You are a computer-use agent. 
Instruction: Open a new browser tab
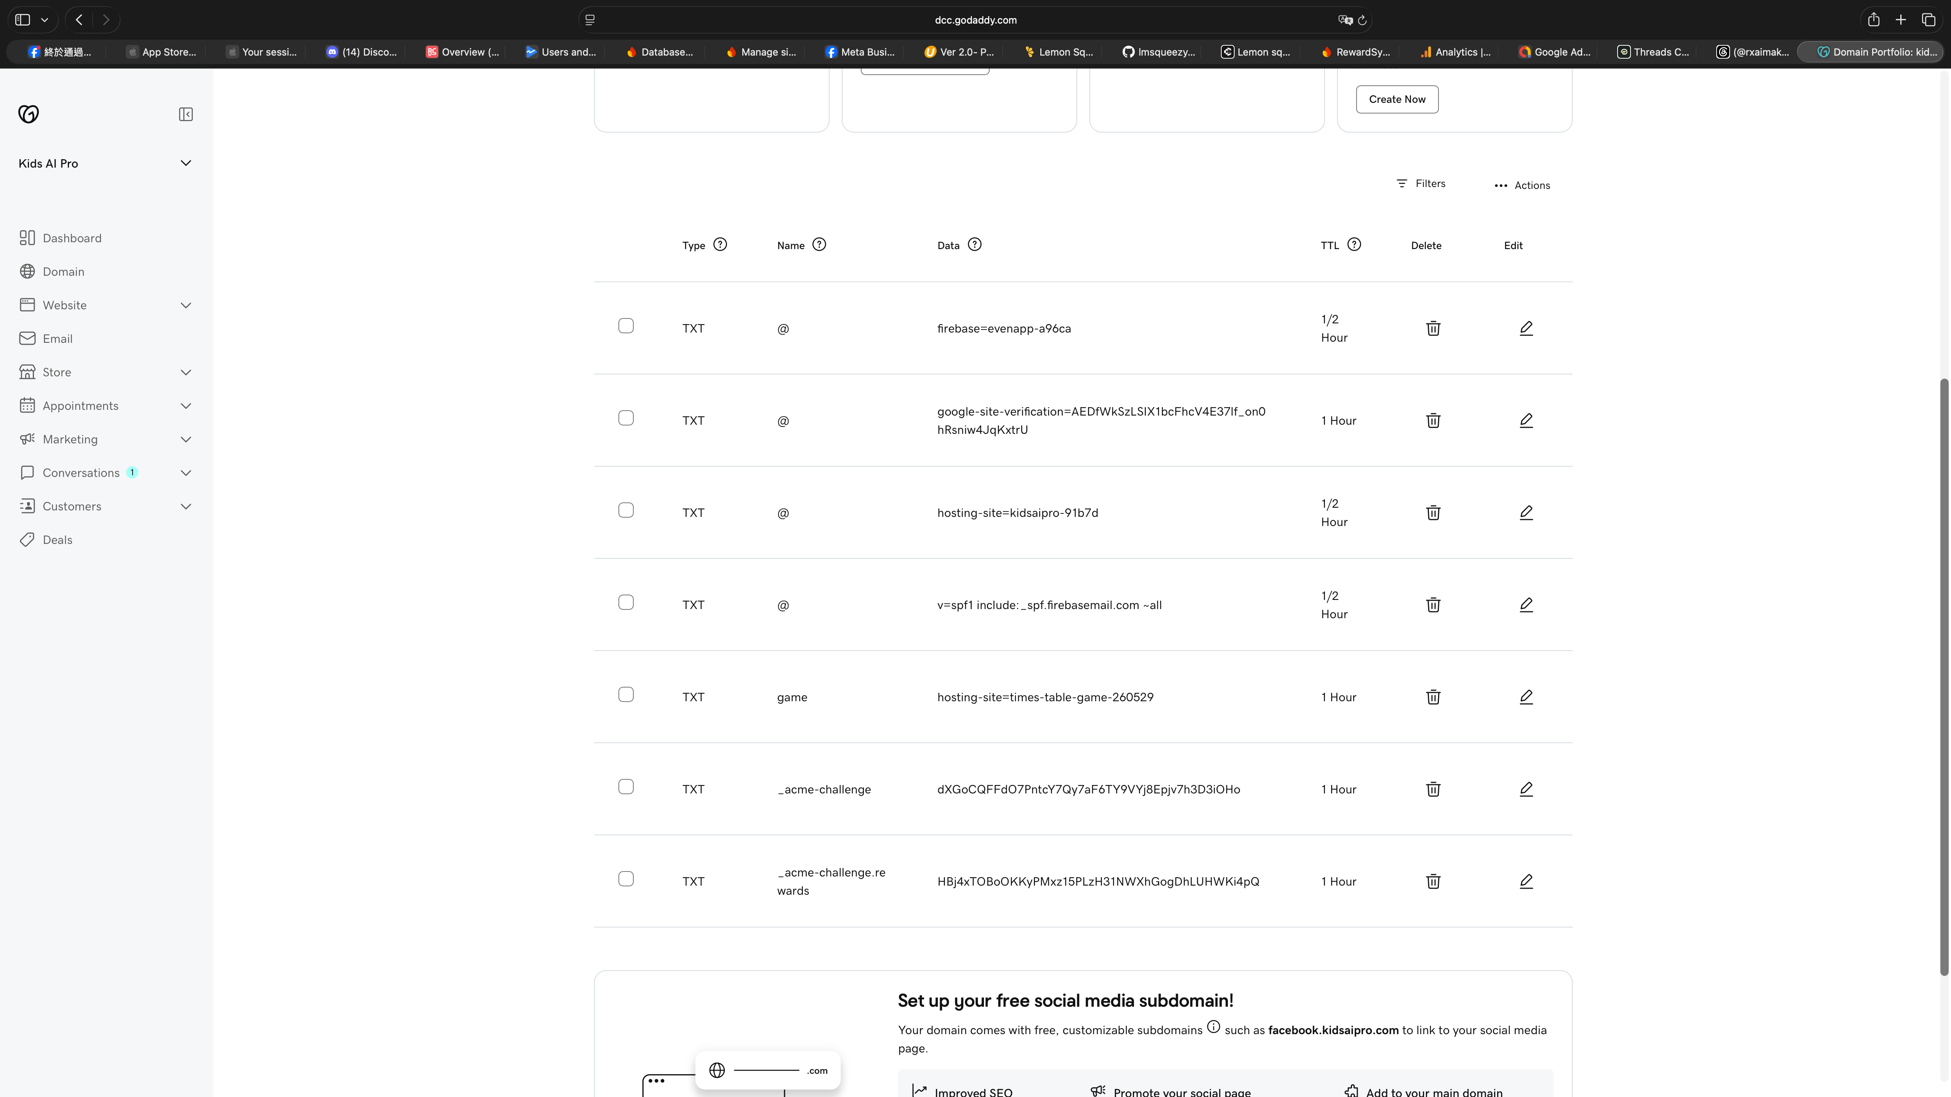coord(1901,20)
